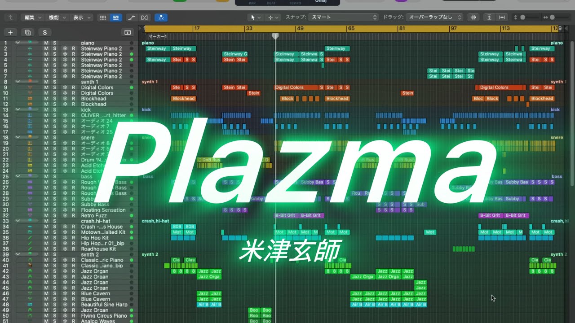This screenshot has width=575, height=323.
Task: Click the instrument icon of track 48 Beautiful Sine Harp
Action: (x=30, y=305)
